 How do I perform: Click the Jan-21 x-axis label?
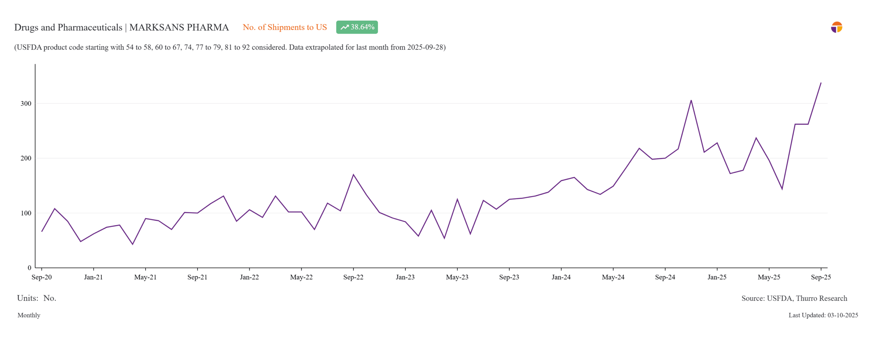point(93,277)
